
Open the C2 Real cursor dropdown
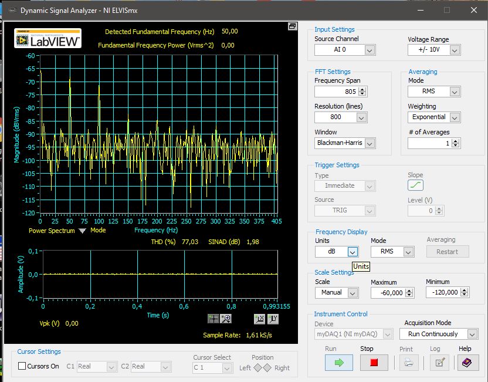(x=165, y=367)
